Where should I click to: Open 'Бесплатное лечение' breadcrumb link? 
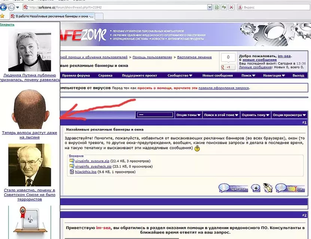pyautogui.click(x=194, y=57)
